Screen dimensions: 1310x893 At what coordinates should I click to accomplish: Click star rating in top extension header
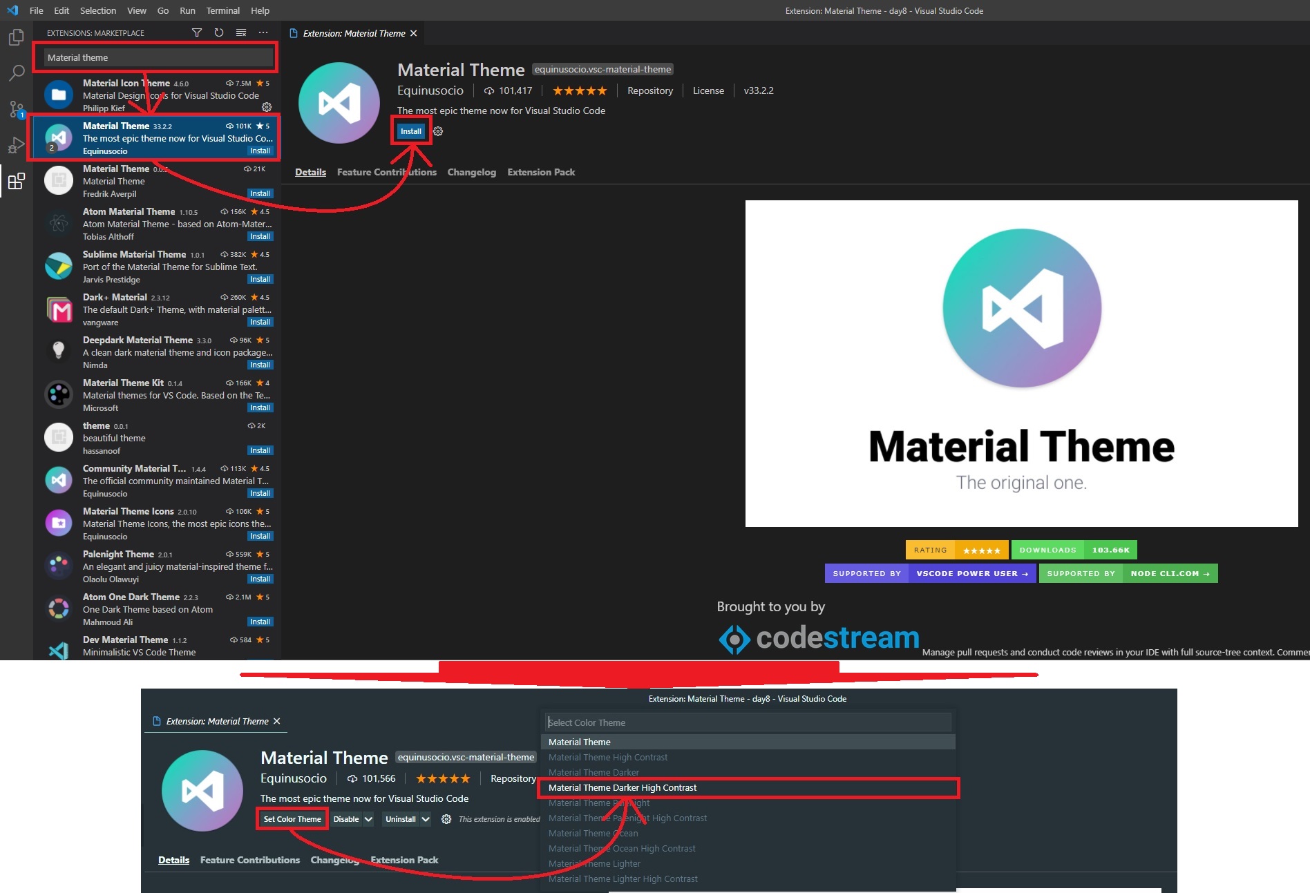580,90
